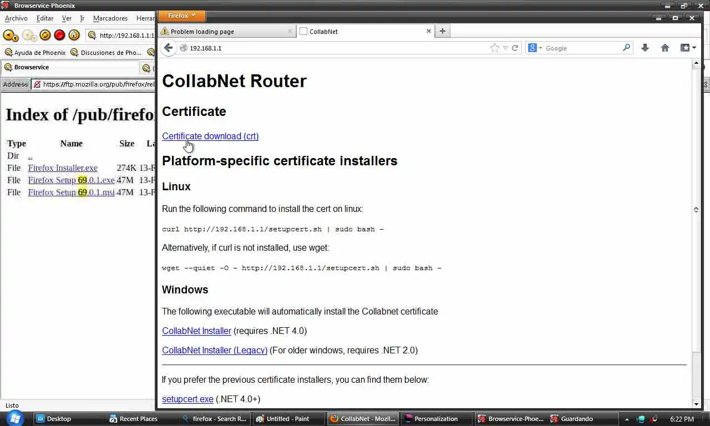Click the page scrollbar up arrow

pyautogui.click(x=696, y=64)
